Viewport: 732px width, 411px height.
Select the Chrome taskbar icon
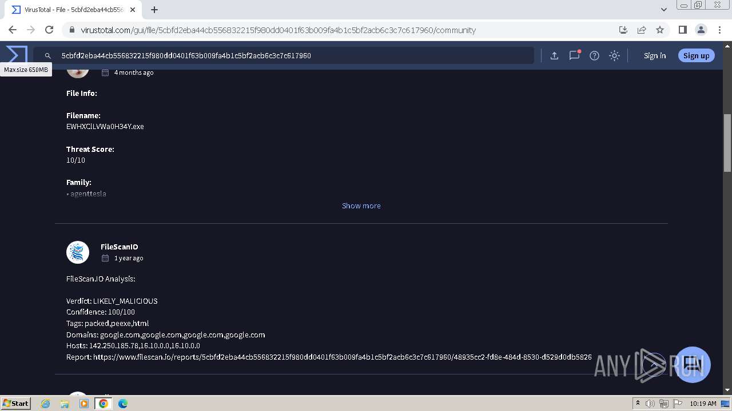pyautogui.click(x=103, y=404)
